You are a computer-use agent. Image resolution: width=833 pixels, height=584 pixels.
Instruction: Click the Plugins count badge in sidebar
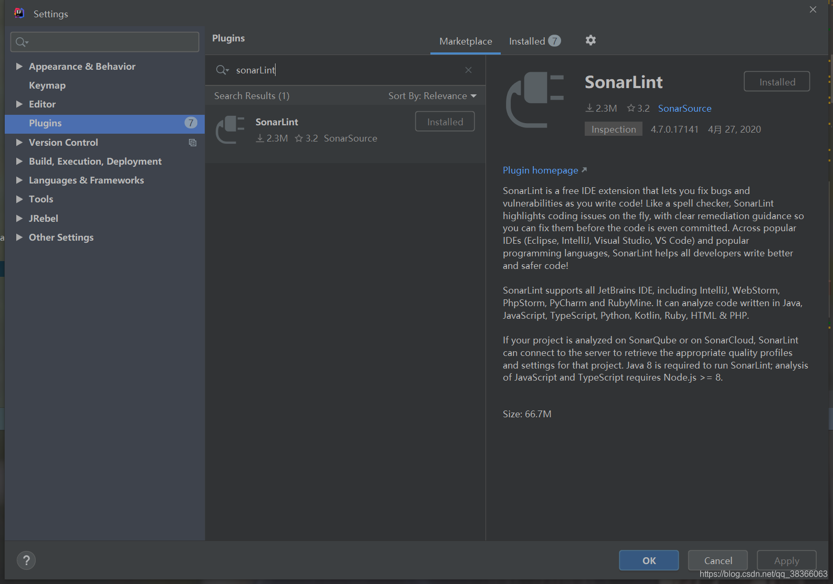[x=191, y=123]
